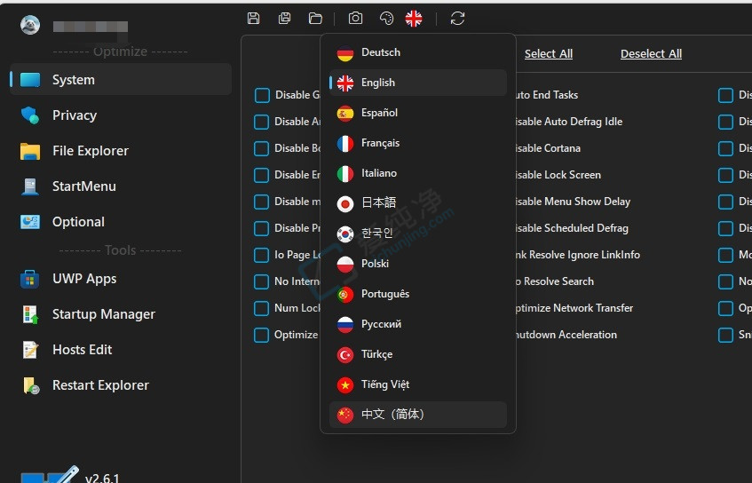752x483 pixels.
Task: Toggle the 'Disable m' checkbox
Action: click(262, 202)
